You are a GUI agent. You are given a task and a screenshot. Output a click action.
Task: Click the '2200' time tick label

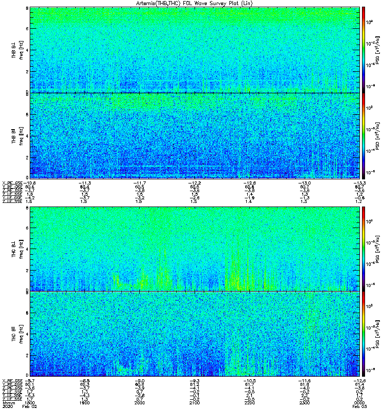tap(249, 403)
